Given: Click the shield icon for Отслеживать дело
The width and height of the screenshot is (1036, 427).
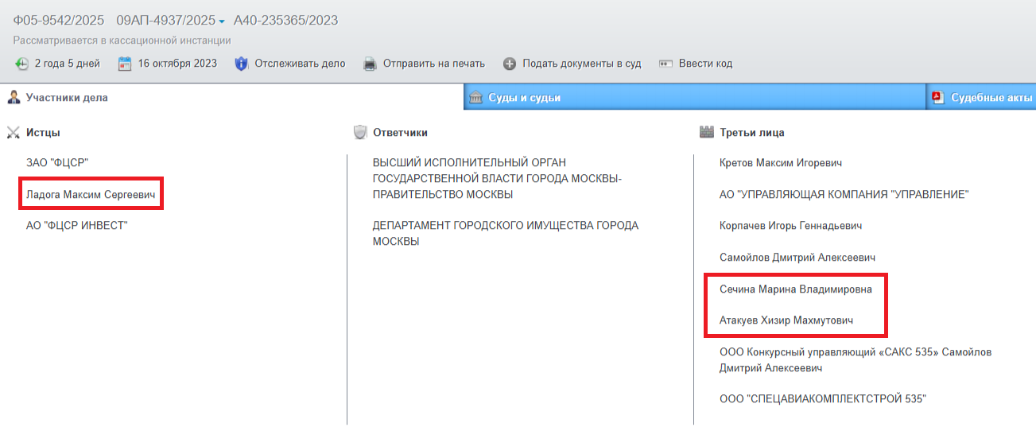Looking at the screenshot, I should point(242,64).
